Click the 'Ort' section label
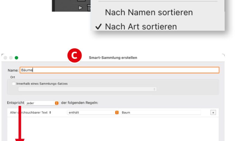This screenshot has height=141, width=235. [x=13, y=77]
